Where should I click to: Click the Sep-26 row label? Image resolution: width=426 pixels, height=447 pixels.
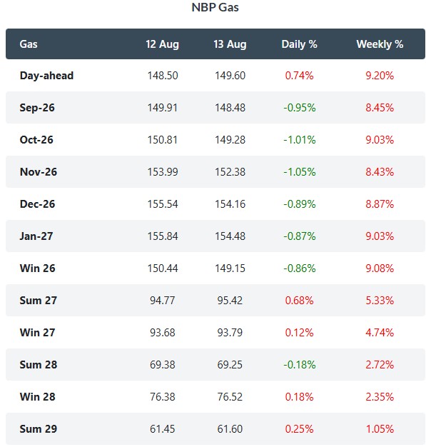click(37, 108)
